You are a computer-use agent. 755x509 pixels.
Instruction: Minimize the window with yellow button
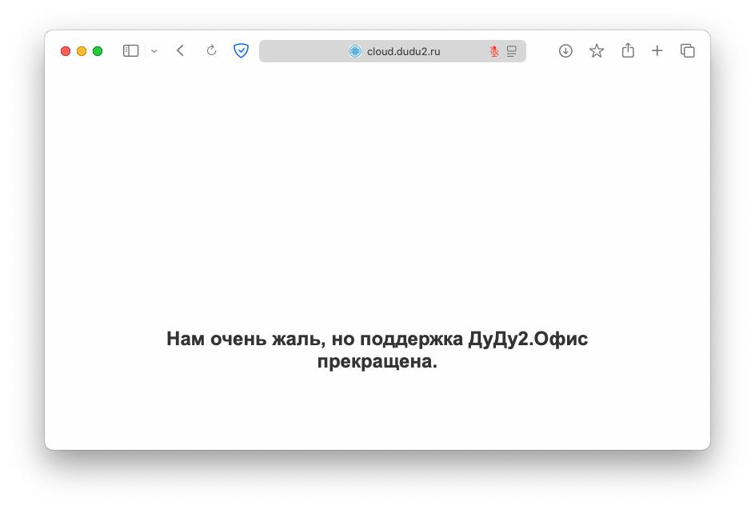coord(82,51)
